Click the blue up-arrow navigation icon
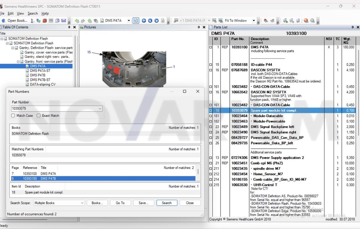Viewport: 360px width, 229px height. point(144,21)
